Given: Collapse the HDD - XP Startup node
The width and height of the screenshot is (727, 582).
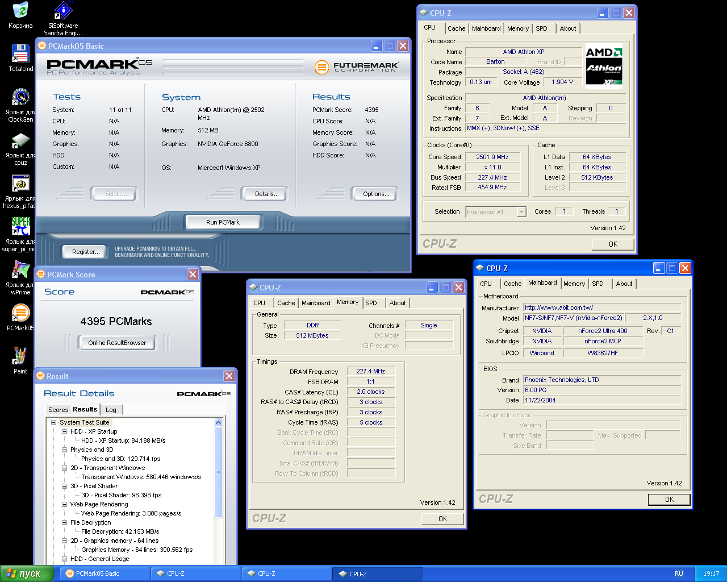Looking at the screenshot, I should 65,431.
